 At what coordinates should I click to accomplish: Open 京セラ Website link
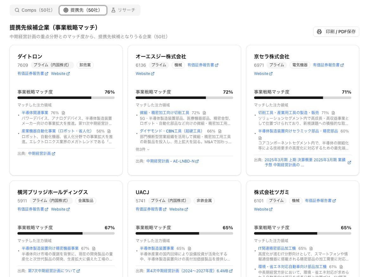[x=263, y=73]
